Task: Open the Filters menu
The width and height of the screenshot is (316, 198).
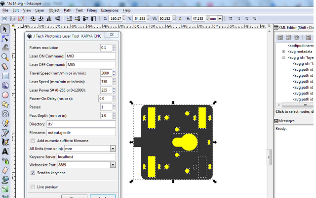Action: pyautogui.click(x=92, y=10)
